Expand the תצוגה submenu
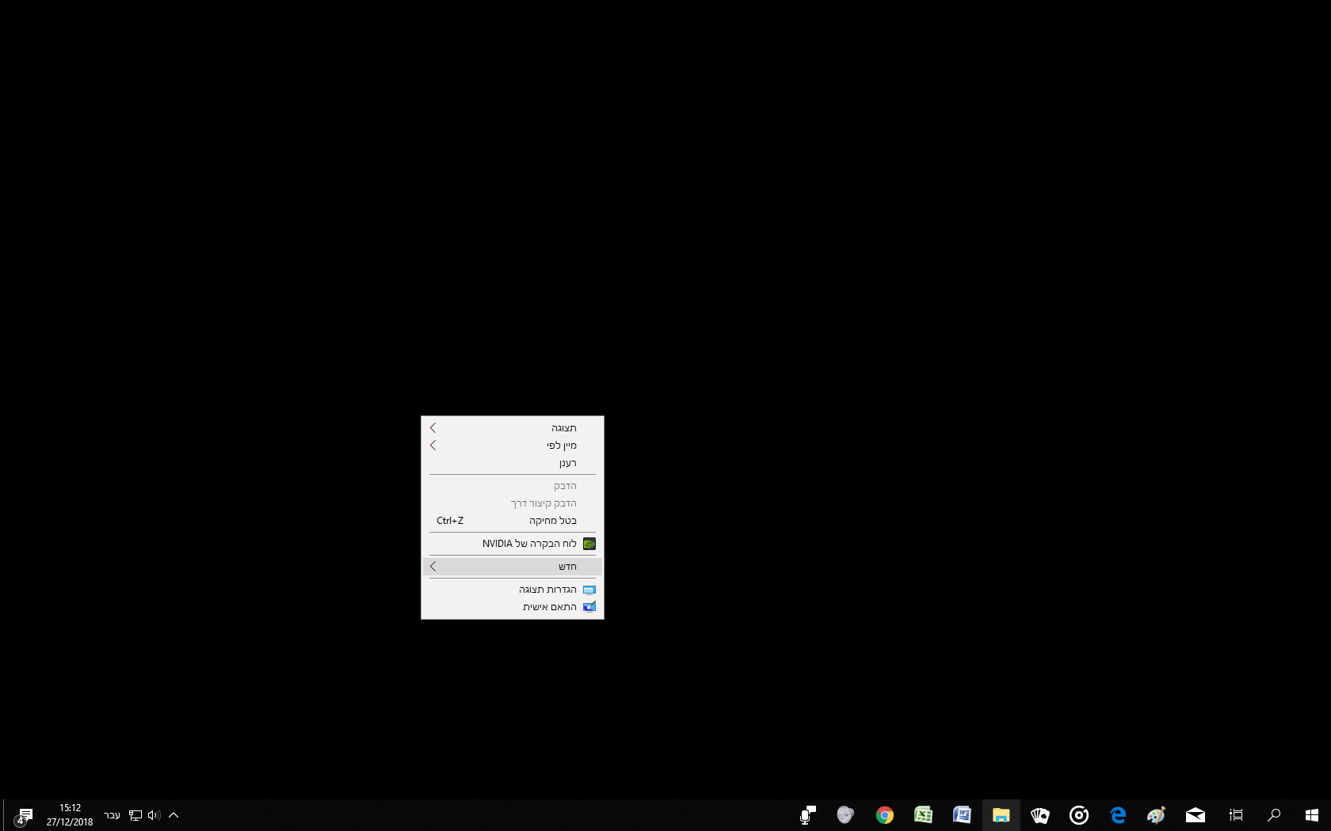 point(513,428)
